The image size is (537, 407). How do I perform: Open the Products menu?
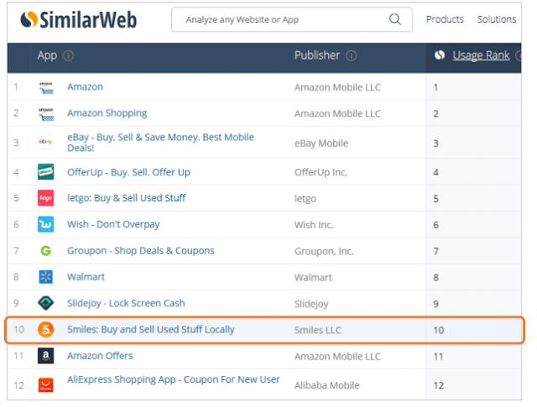pyautogui.click(x=445, y=19)
